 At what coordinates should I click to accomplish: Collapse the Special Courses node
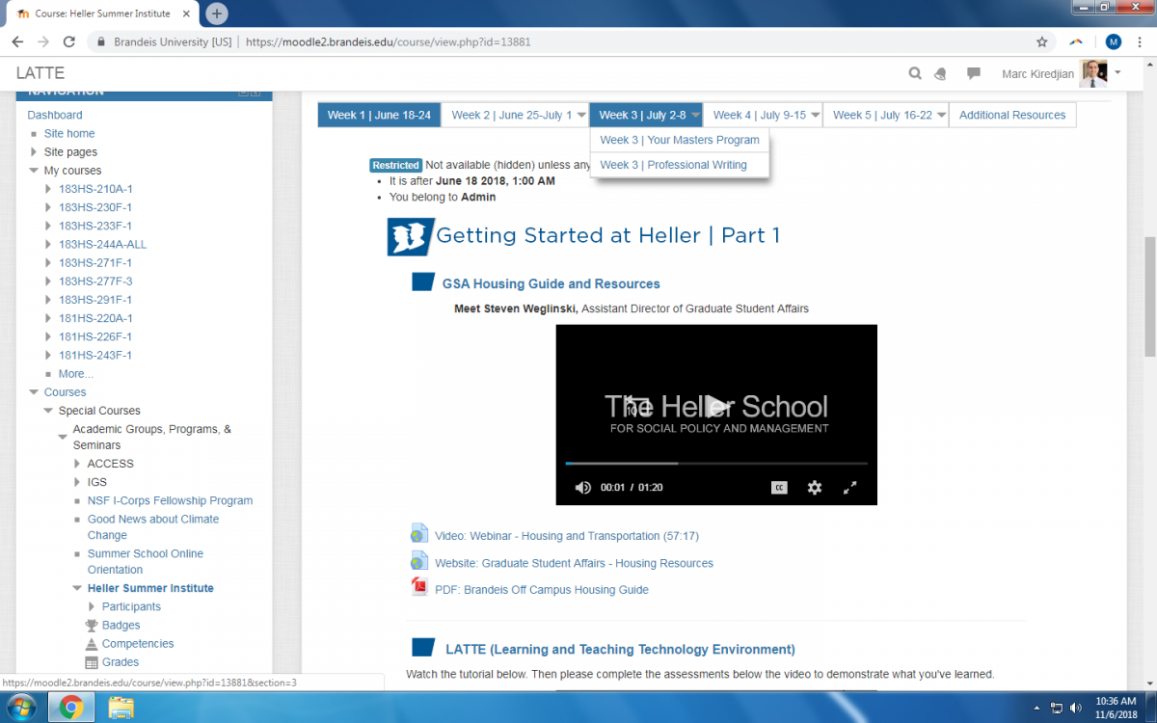49,411
